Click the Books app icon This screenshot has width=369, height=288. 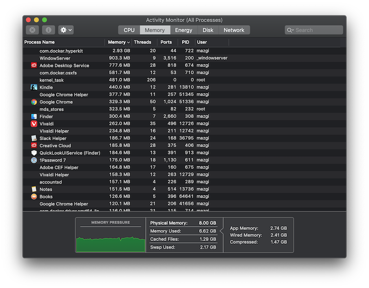(x=34, y=197)
